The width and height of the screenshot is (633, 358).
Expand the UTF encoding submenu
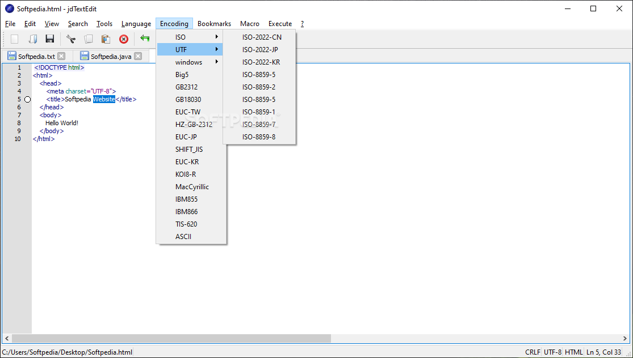click(190, 49)
